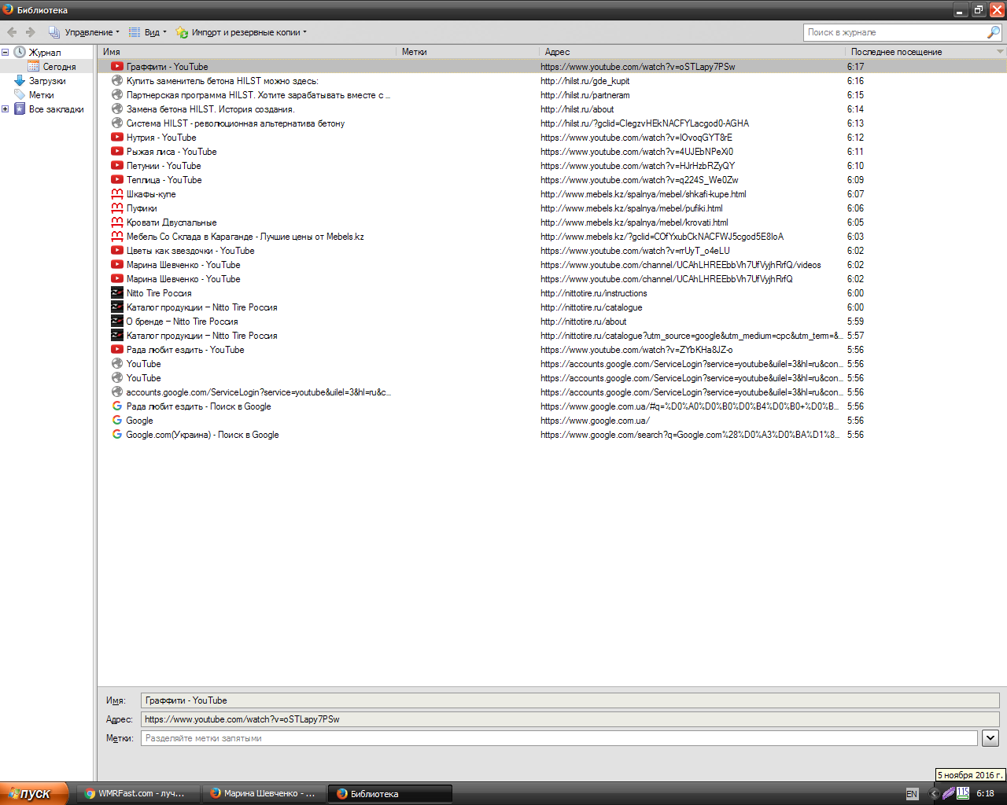
Task: Select Сегодня in the sidebar
Action: tap(59, 67)
